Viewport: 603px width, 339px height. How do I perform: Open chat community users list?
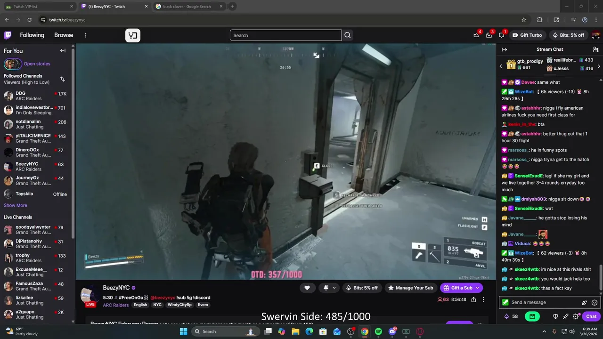tap(596, 49)
